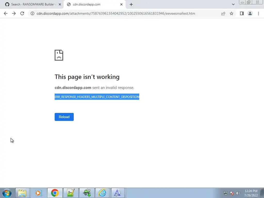Open the taskbar clock showing 12:24 PM
This screenshot has width=264, height=198.
[251, 193]
